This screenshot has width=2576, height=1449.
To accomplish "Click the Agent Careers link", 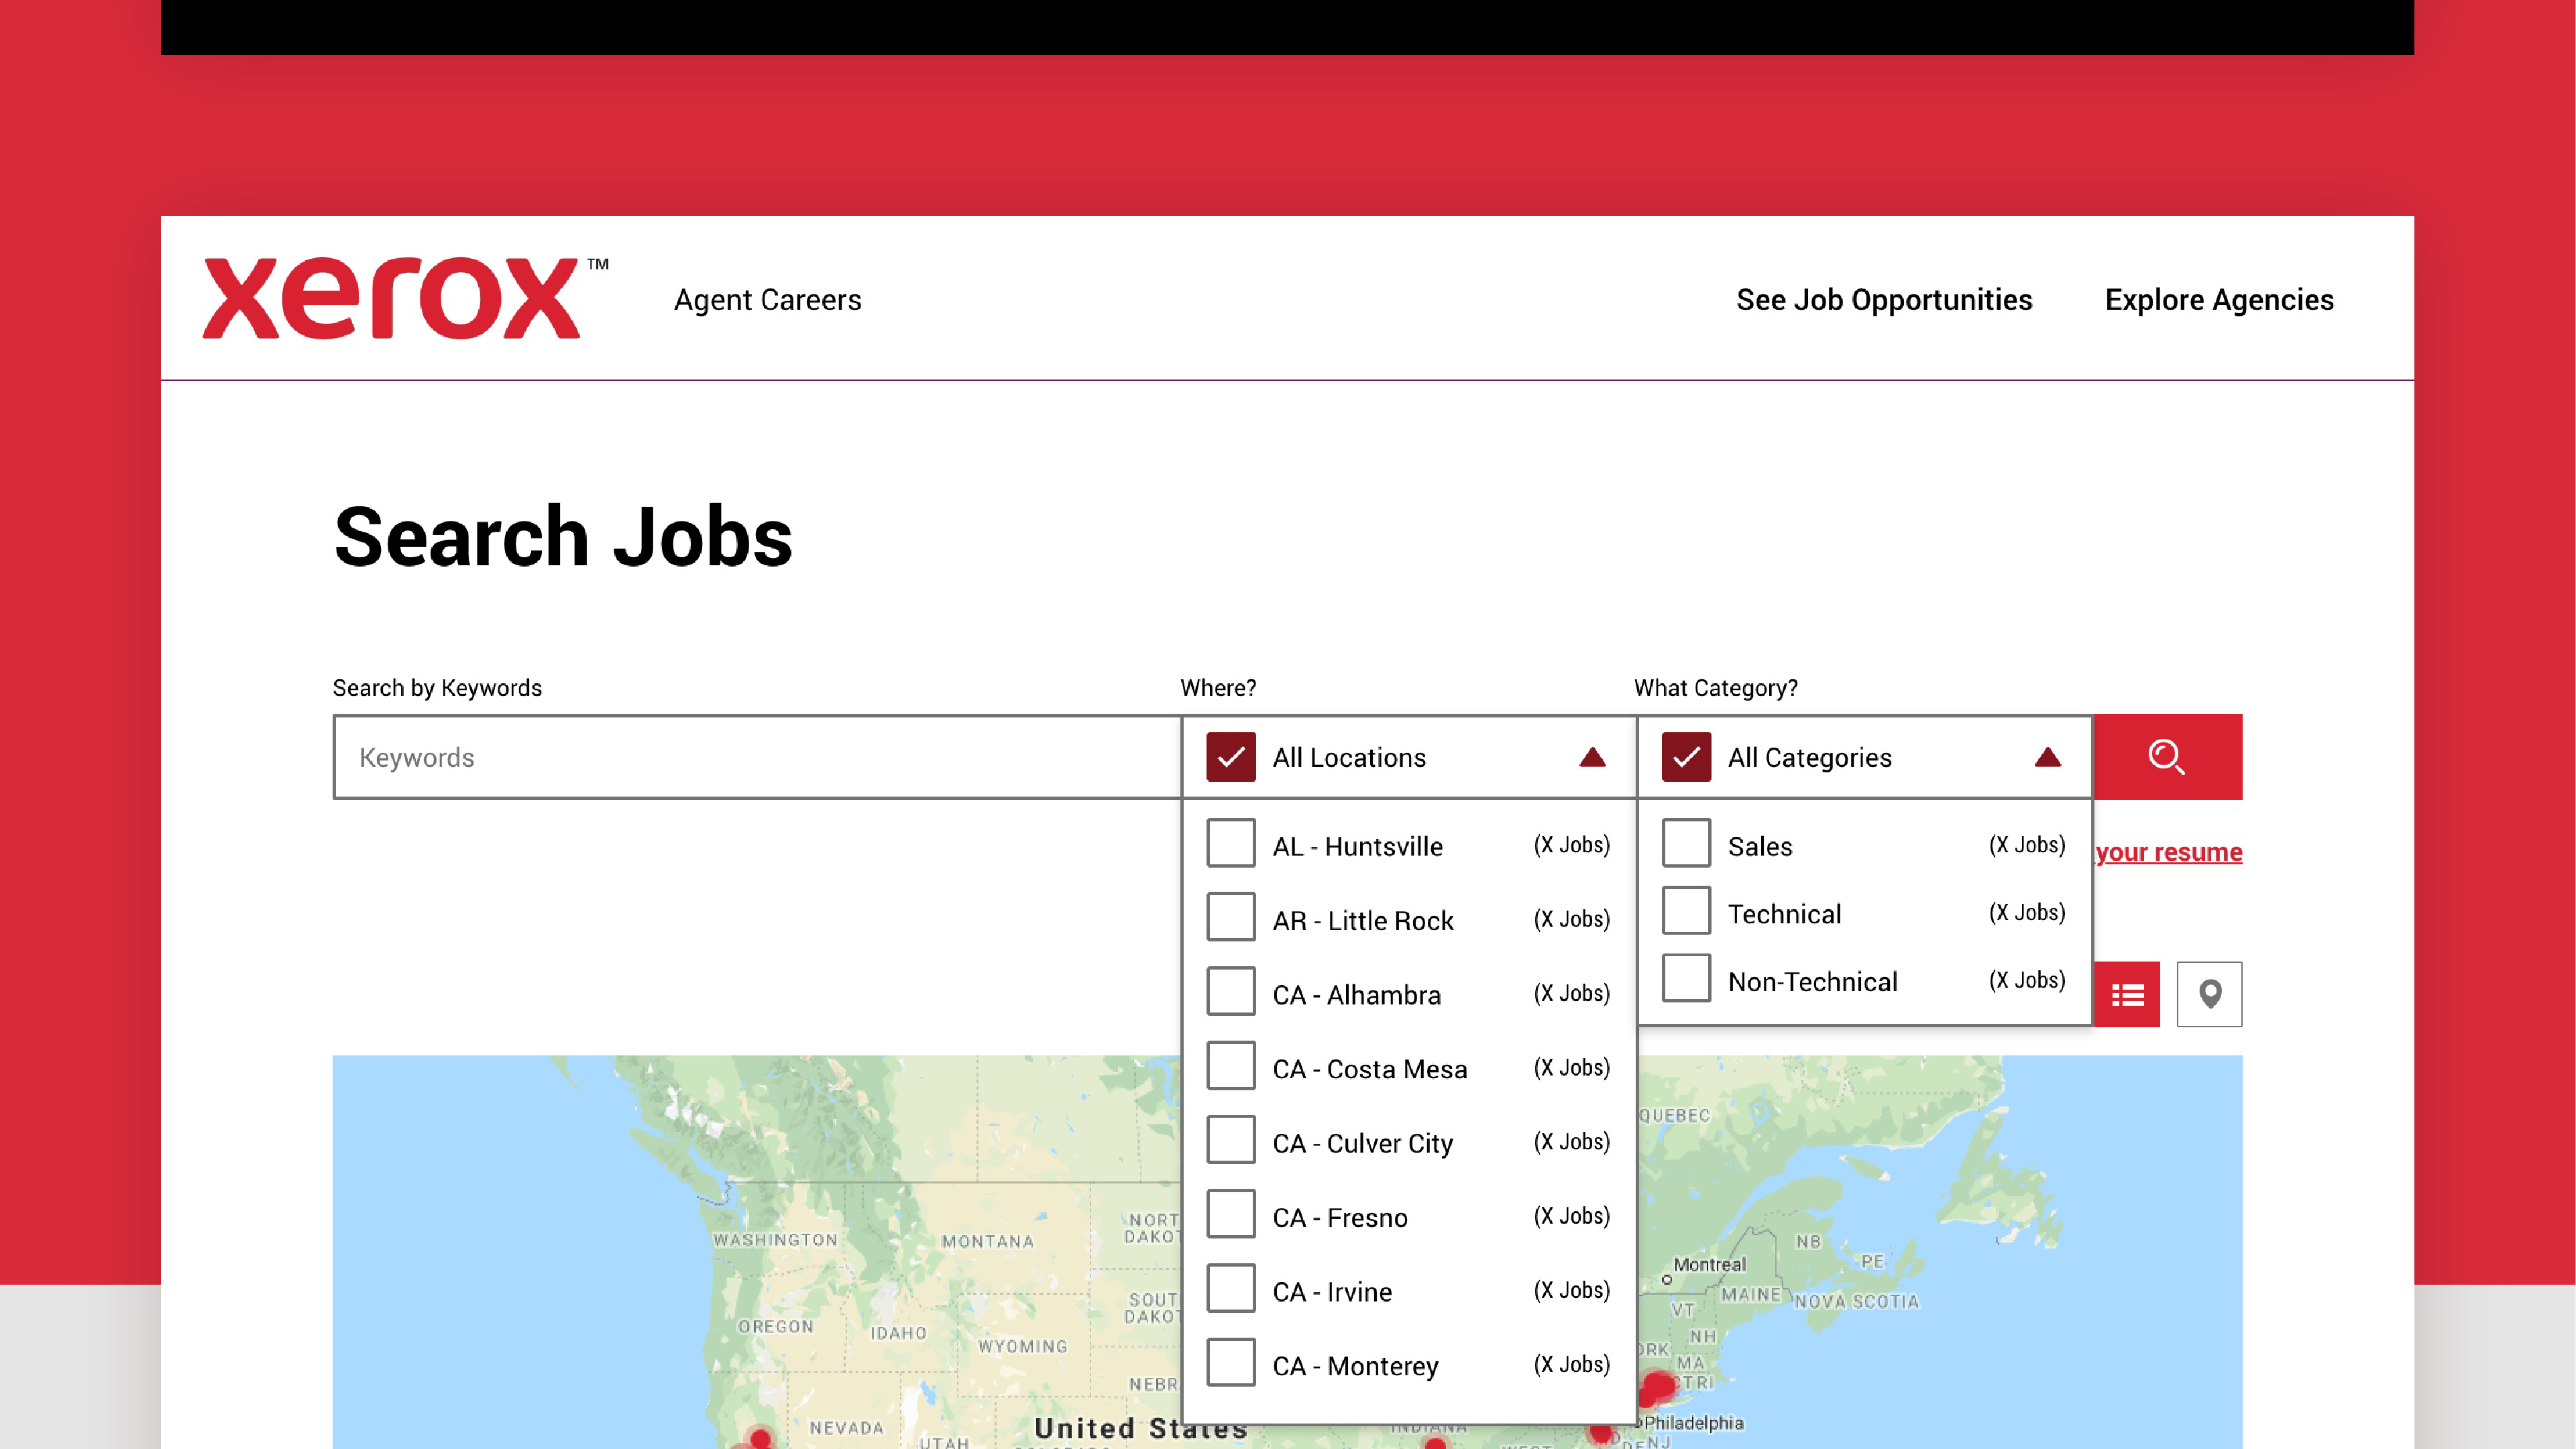I will click(767, 299).
